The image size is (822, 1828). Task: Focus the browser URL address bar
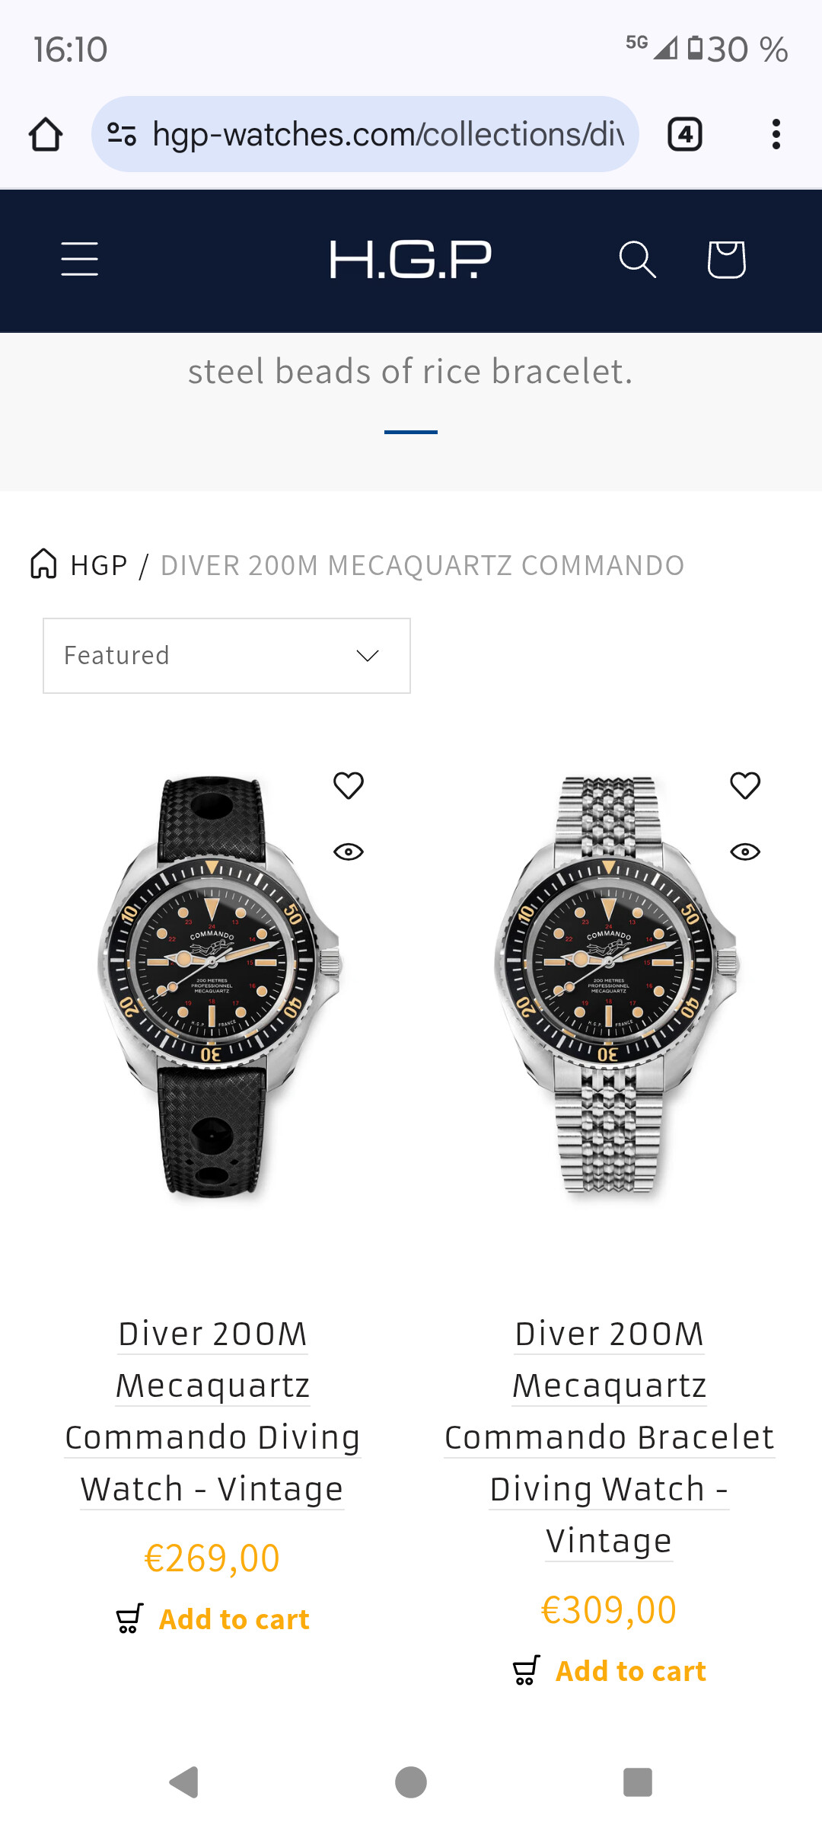(387, 135)
